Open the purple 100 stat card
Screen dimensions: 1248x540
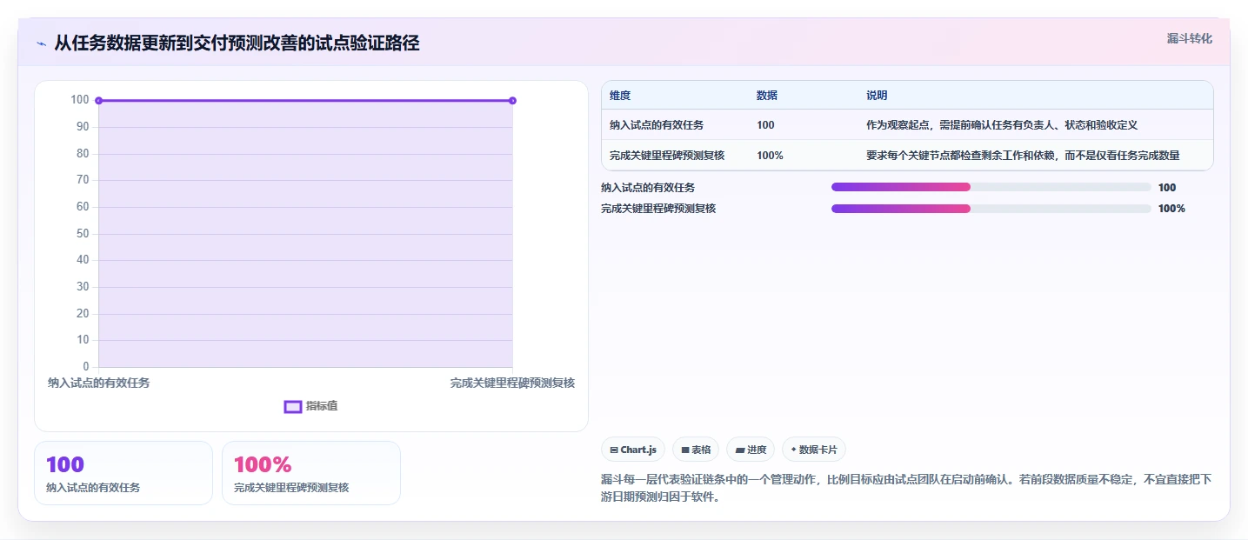pyautogui.click(x=123, y=473)
